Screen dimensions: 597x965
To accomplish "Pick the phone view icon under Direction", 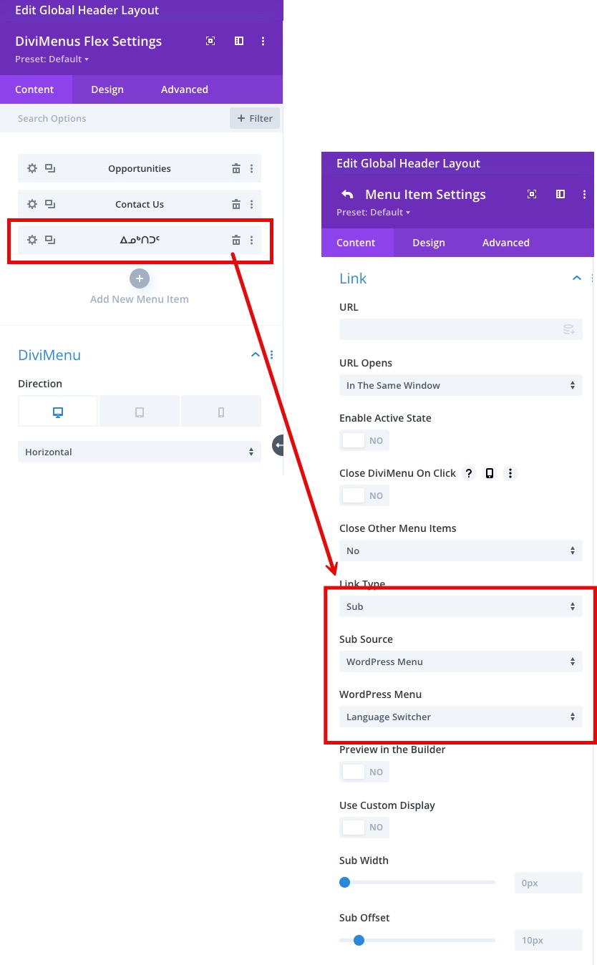I will [x=220, y=412].
